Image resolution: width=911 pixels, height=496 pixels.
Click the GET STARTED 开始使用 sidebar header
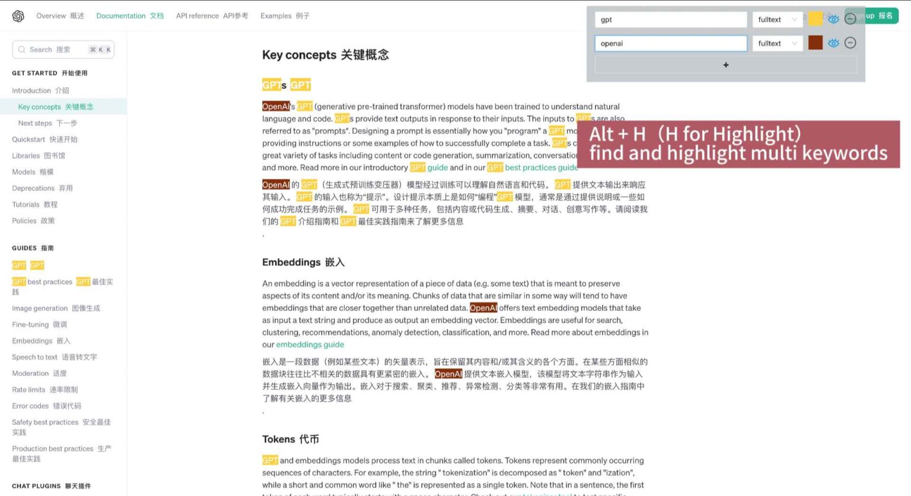[x=50, y=73]
